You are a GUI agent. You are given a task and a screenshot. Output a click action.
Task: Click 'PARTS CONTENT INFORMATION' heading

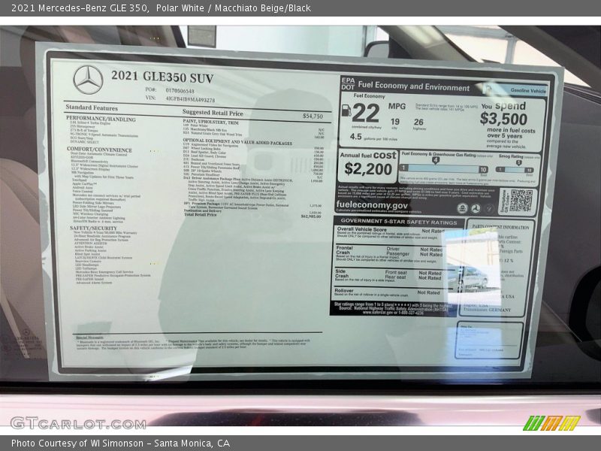pos(500,227)
